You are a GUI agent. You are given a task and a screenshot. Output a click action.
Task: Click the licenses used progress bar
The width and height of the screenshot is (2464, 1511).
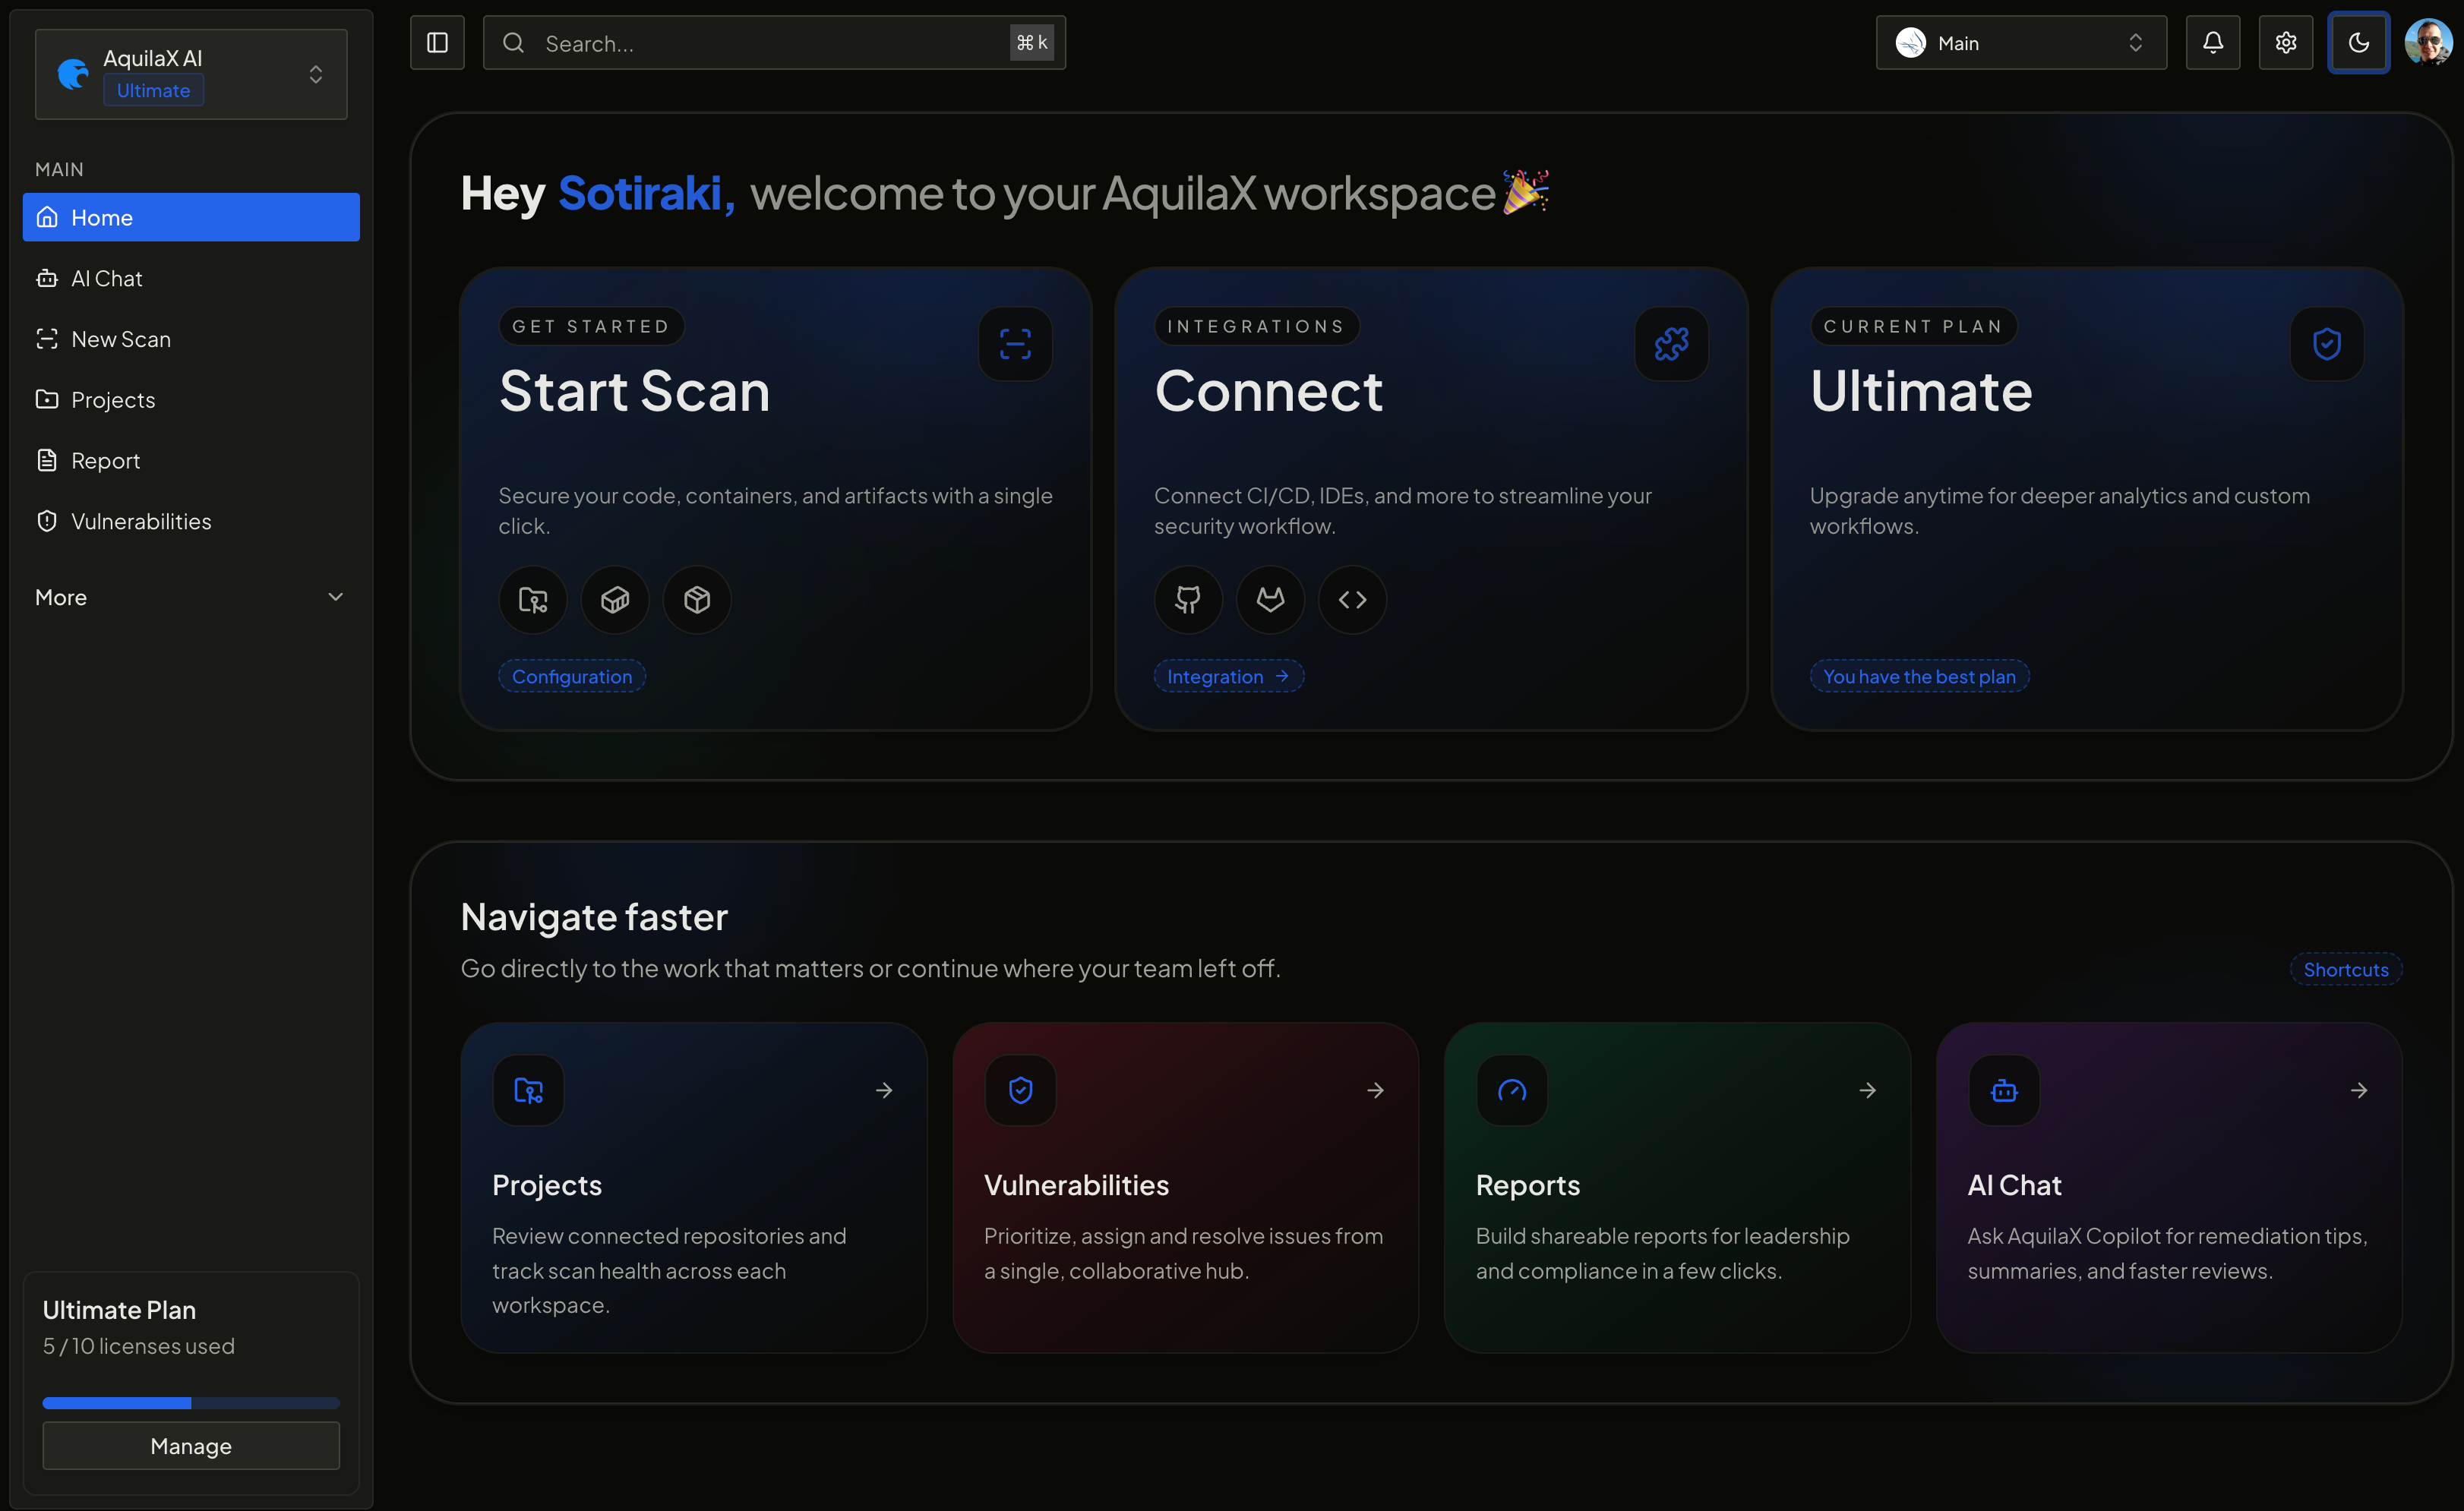coord(191,1403)
